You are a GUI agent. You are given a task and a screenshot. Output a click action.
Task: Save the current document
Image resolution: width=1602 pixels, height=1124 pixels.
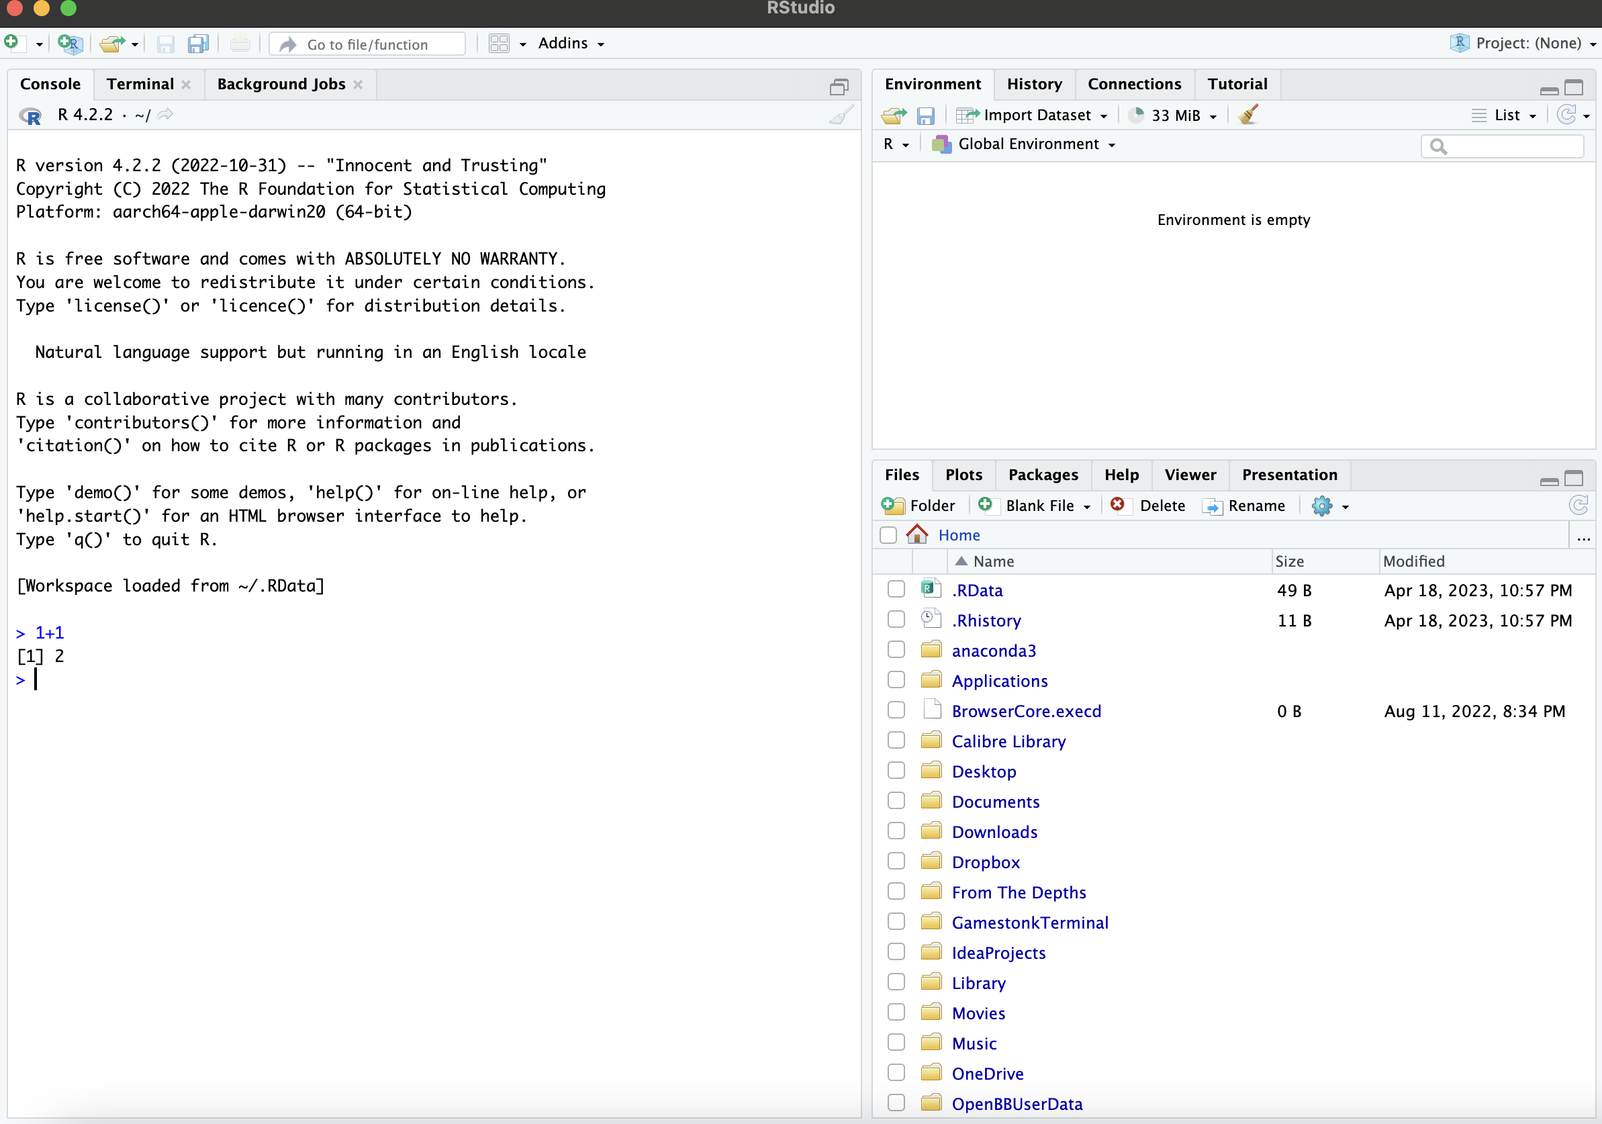pos(165,44)
